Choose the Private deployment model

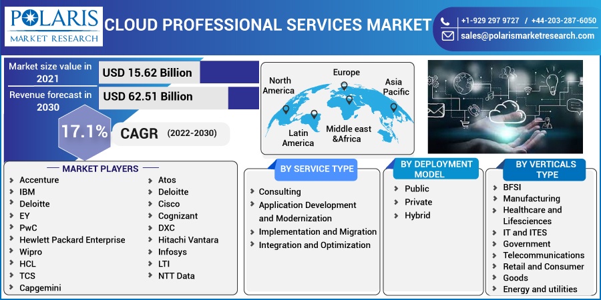pos(419,202)
